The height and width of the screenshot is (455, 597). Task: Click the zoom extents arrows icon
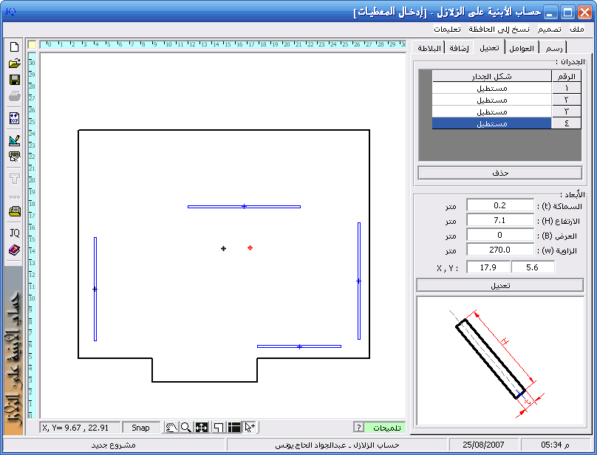click(202, 428)
